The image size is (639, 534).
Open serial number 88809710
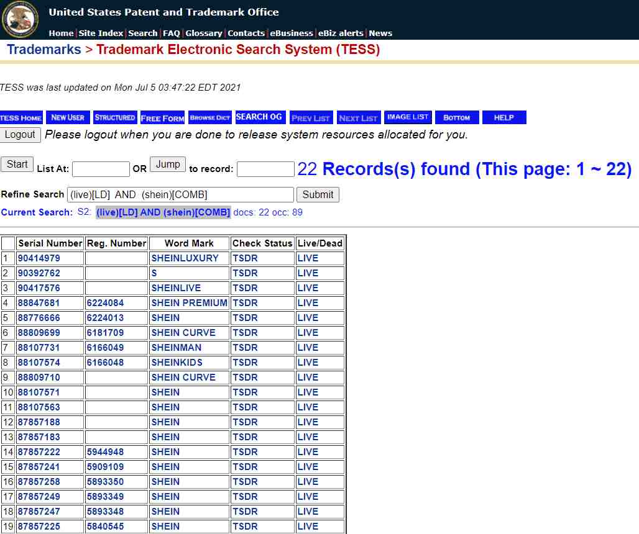39,378
